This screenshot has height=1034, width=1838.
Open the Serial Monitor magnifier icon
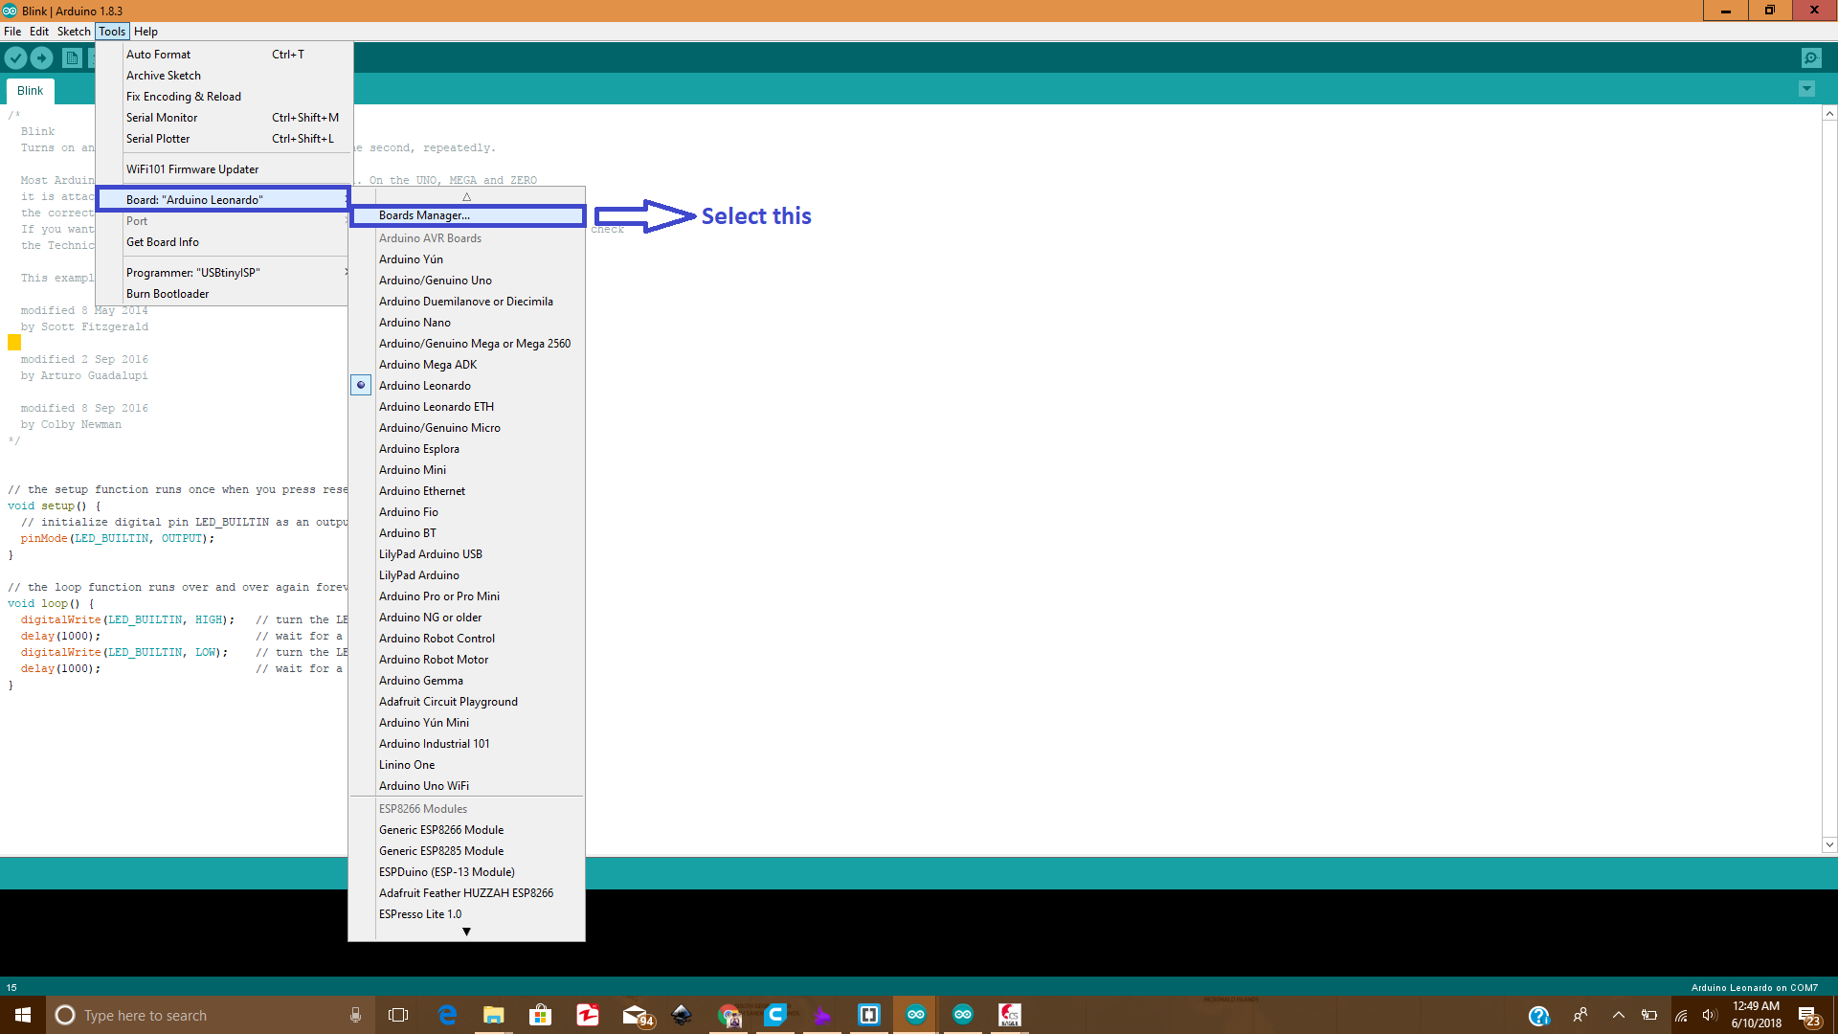pos(1811,57)
